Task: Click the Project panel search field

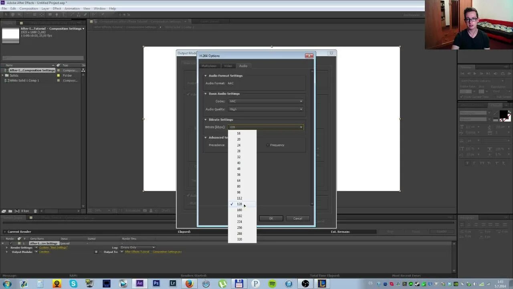Action: (x=43, y=58)
